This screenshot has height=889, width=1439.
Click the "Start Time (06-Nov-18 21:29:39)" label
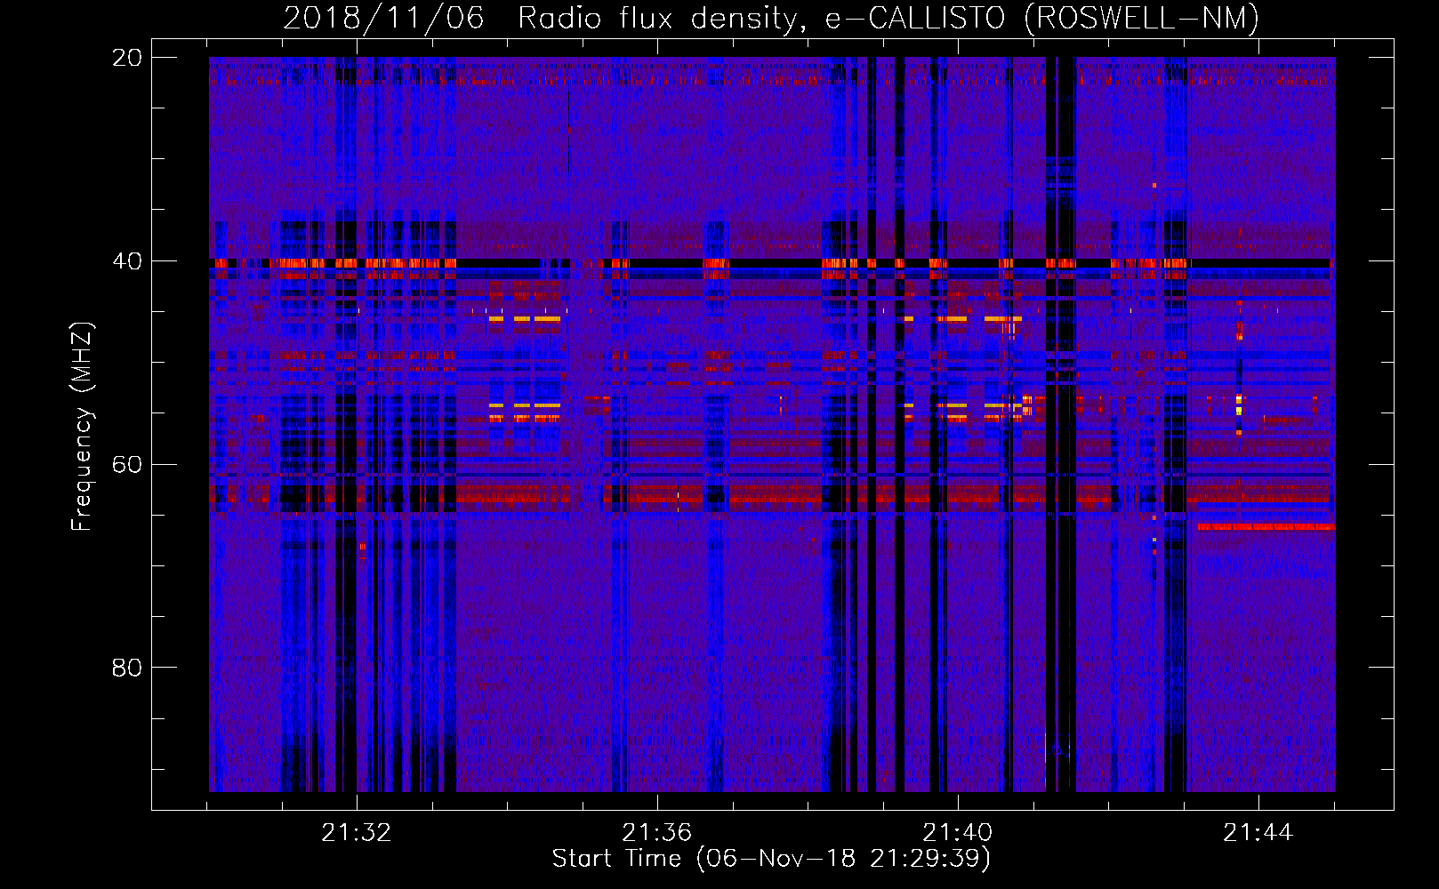(771, 859)
